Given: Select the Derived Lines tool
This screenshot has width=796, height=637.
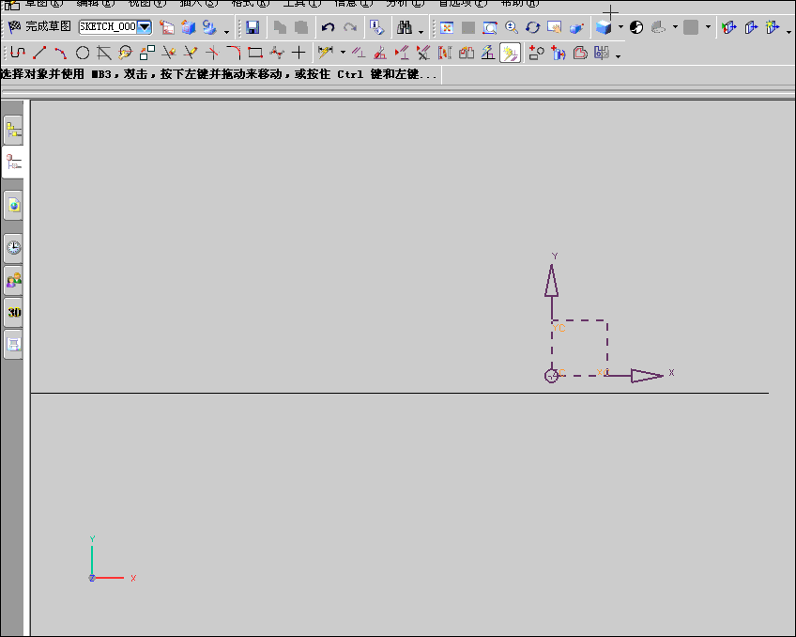Looking at the screenshot, I should pos(103,53).
